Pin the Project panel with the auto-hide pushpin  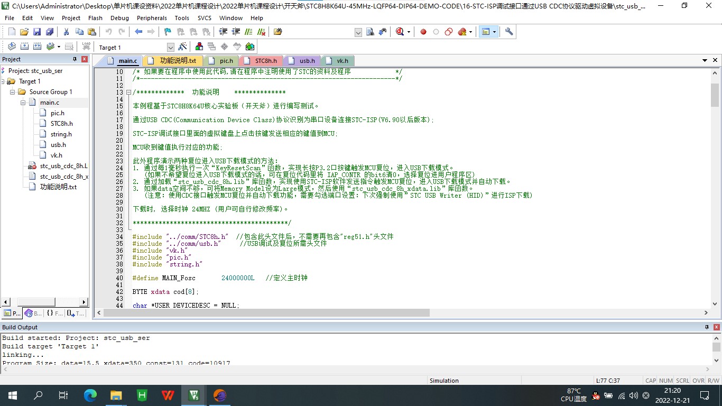click(75, 59)
